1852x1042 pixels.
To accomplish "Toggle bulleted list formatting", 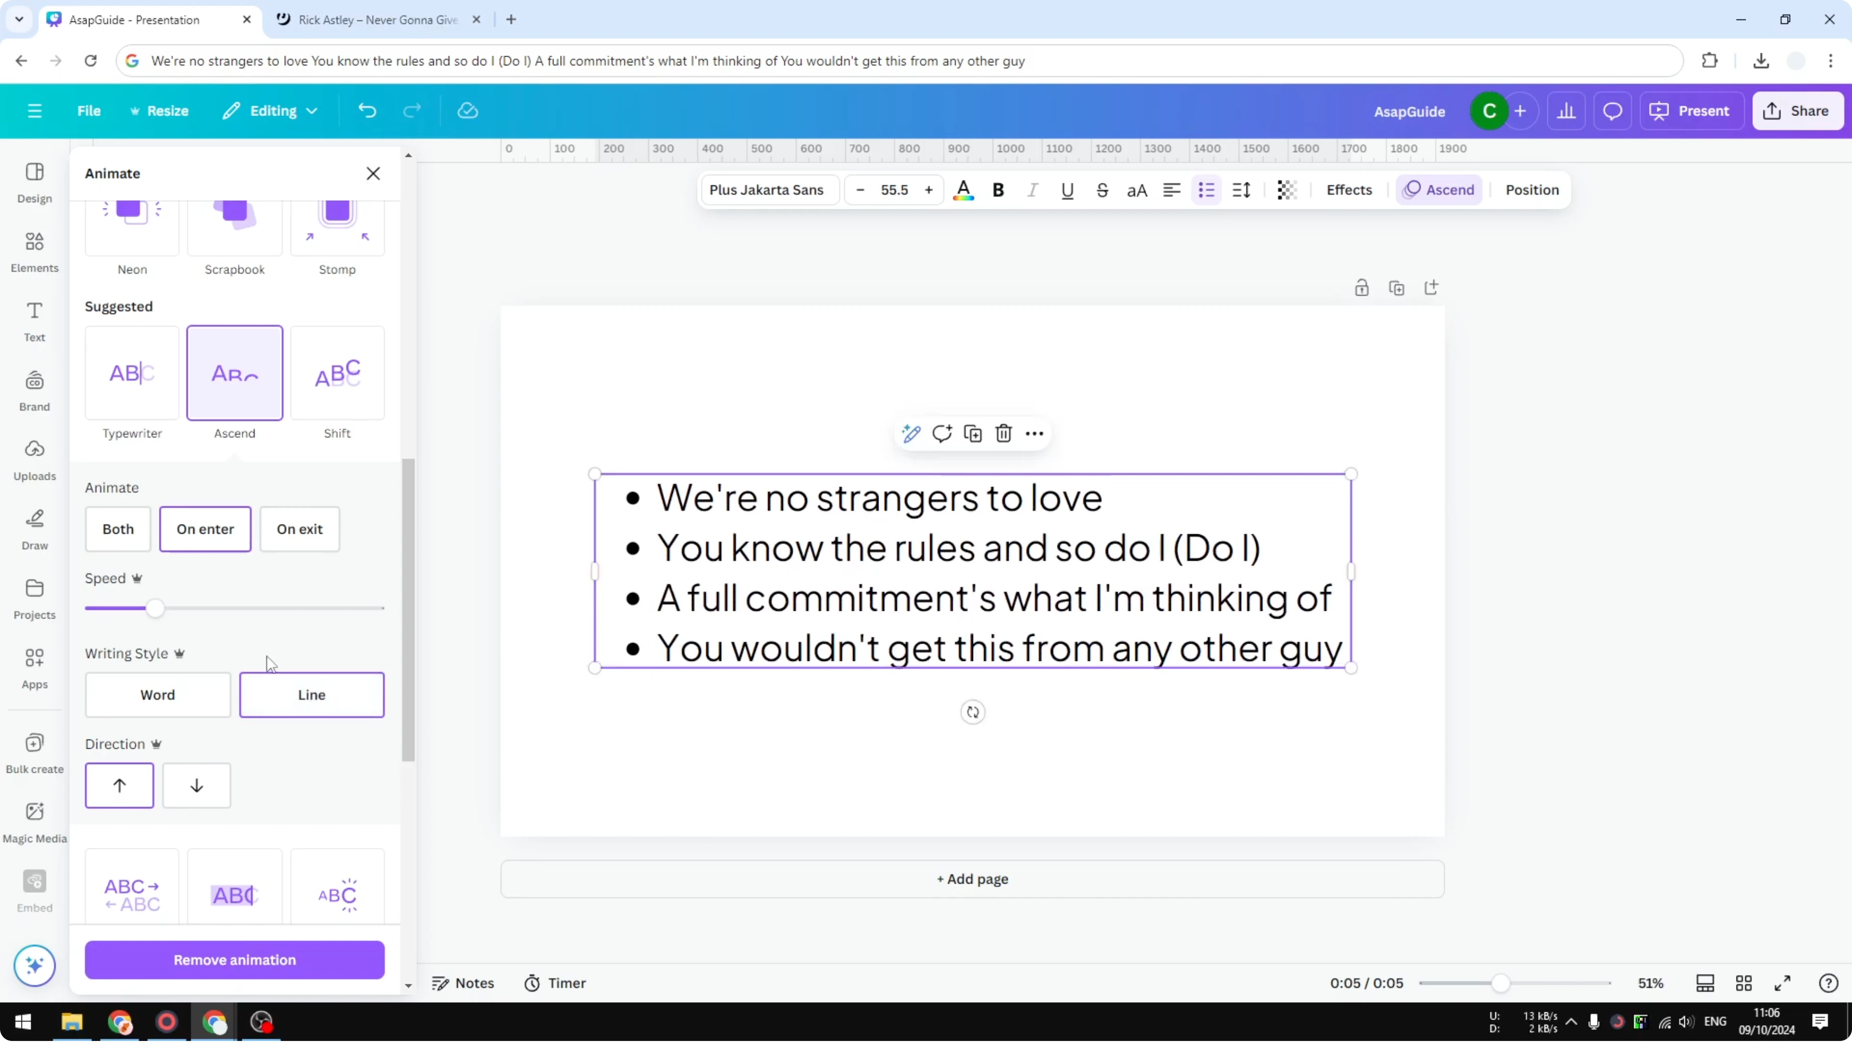I will click(1207, 191).
